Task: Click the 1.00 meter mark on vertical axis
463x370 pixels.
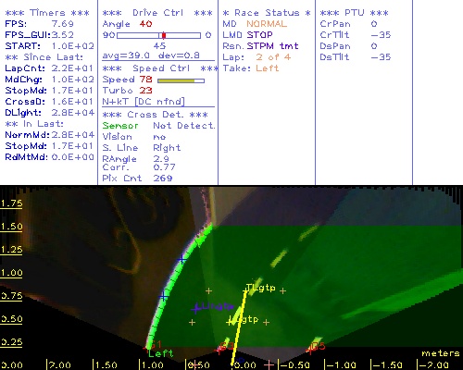Action: click(11, 273)
